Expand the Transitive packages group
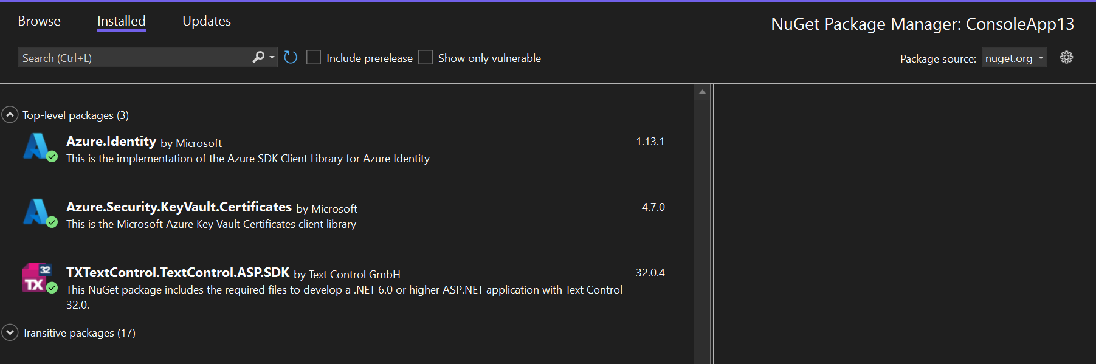 click(10, 332)
